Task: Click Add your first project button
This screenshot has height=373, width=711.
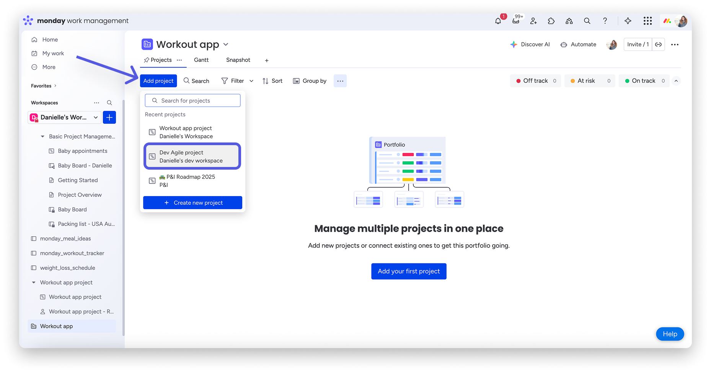Action: (x=409, y=271)
